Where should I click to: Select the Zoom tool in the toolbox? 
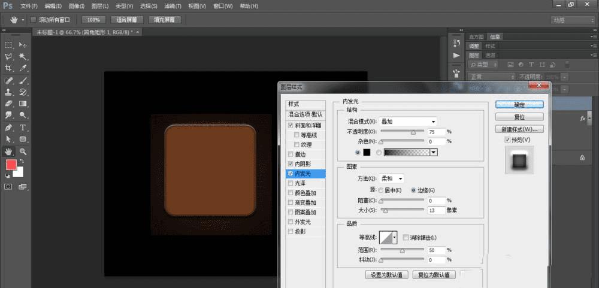[23, 151]
